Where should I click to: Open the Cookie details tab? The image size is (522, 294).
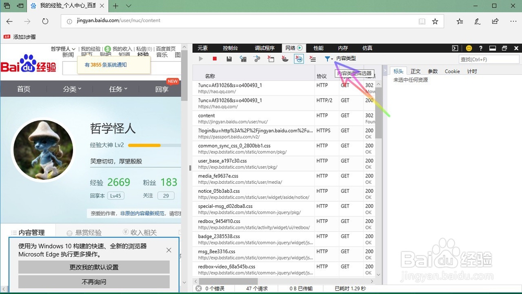(452, 71)
